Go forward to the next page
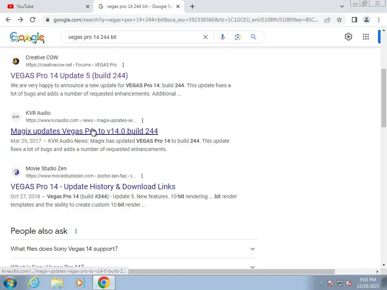This screenshot has height=290, width=387. tap(20, 20)
